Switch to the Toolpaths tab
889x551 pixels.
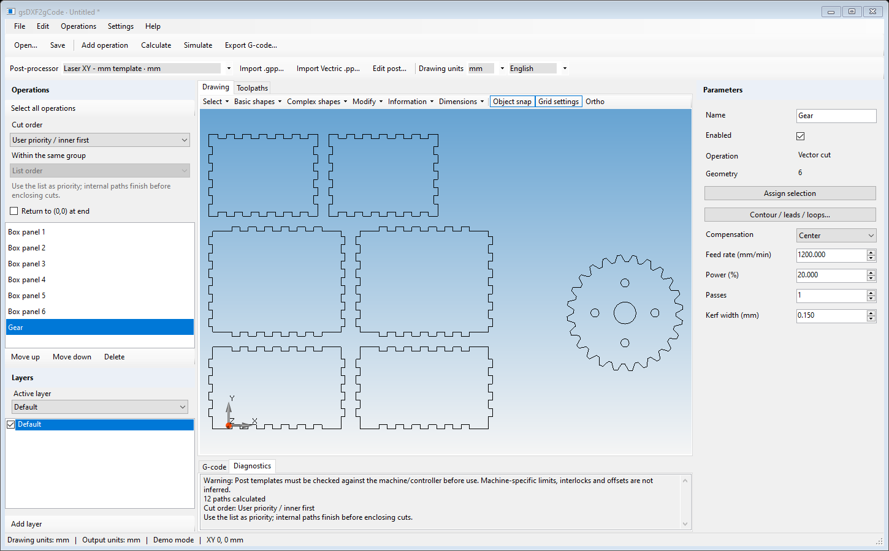pyautogui.click(x=252, y=88)
